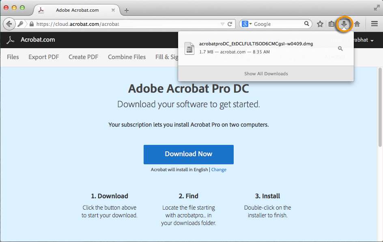Reload the page with refresh icon

[230, 24]
